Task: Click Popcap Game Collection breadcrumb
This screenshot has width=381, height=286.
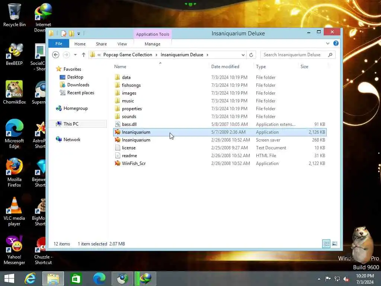Action: pyautogui.click(x=128, y=55)
